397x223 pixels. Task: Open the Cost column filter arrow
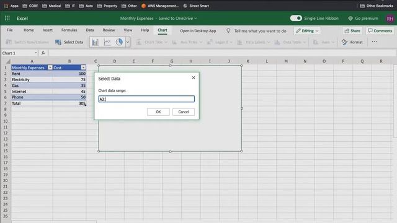pos(83,68)
